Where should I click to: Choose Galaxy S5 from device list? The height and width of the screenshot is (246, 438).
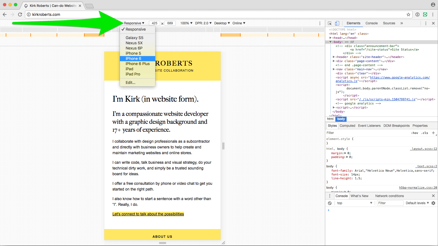(137, 38)
